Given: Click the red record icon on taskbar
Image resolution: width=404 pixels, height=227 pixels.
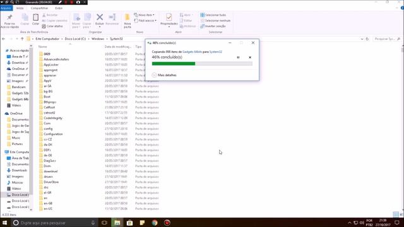Looking at the screenshot, I should [x=167, y=223].
